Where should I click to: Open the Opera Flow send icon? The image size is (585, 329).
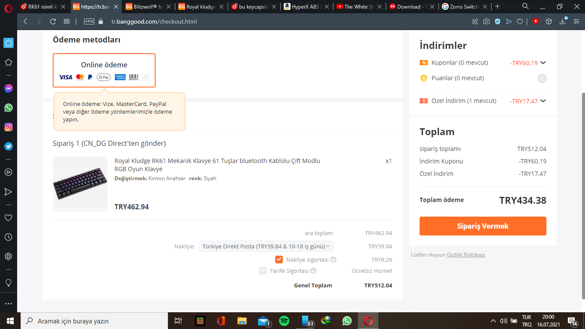click(x=509, y=21)
